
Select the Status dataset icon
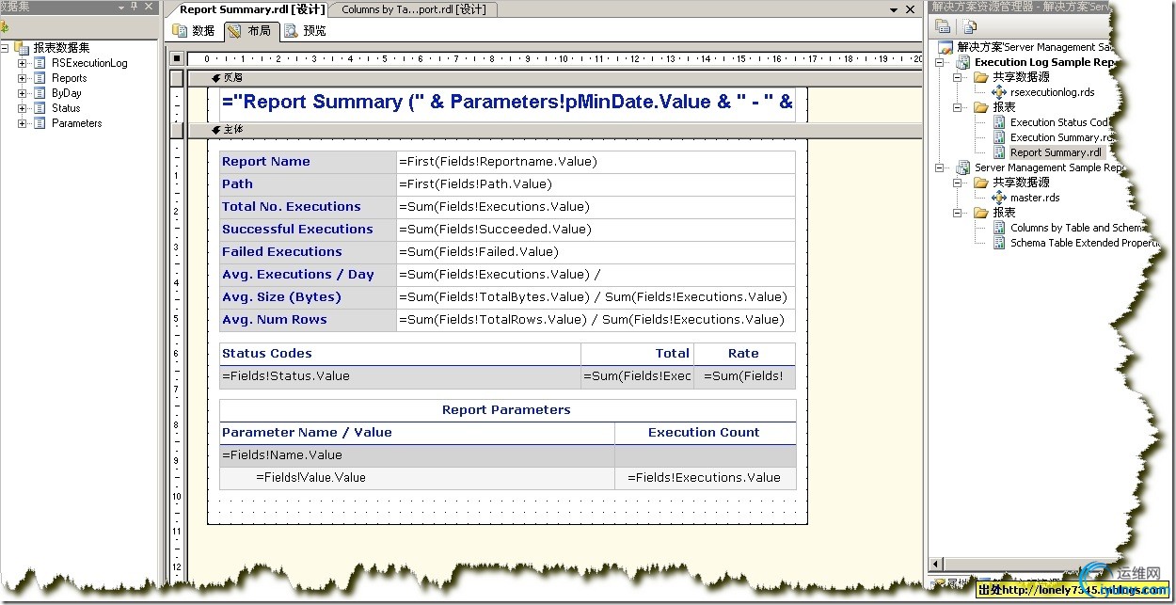pyautogui.click(x=40, y=108)
